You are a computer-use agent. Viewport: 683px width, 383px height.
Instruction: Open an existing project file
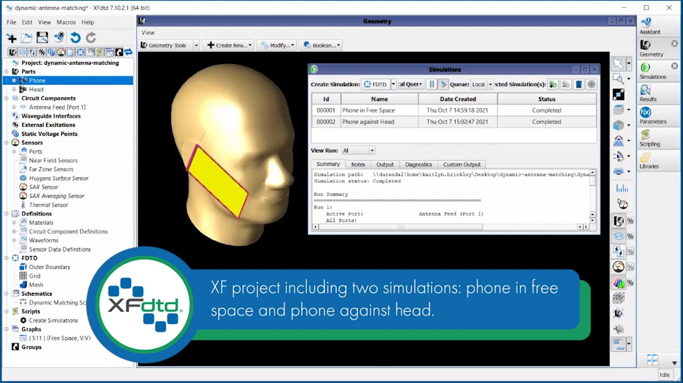26,38
